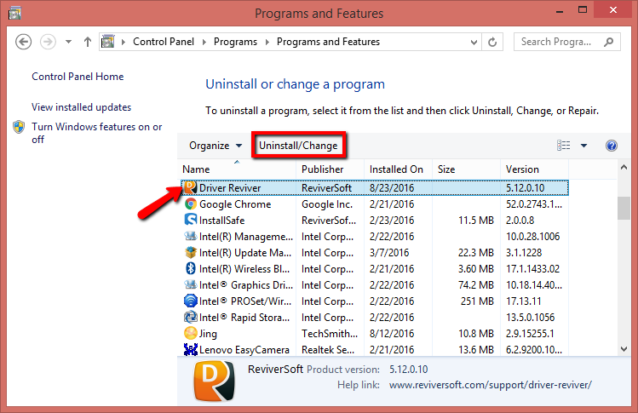This screenshot has width=638, height=413.
Task: Click the Intel(R) Update Manager box icon
Action: pyautogui.click(x=191, y=252)
